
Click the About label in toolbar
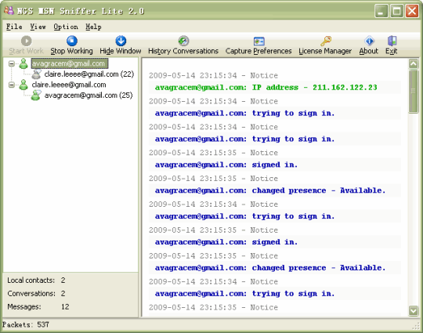coord(368,51)
